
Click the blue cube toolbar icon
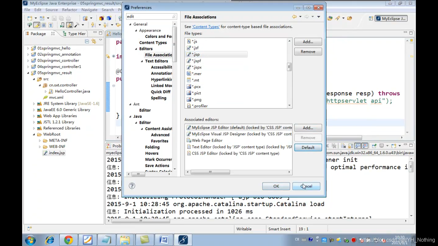(108, 18)
